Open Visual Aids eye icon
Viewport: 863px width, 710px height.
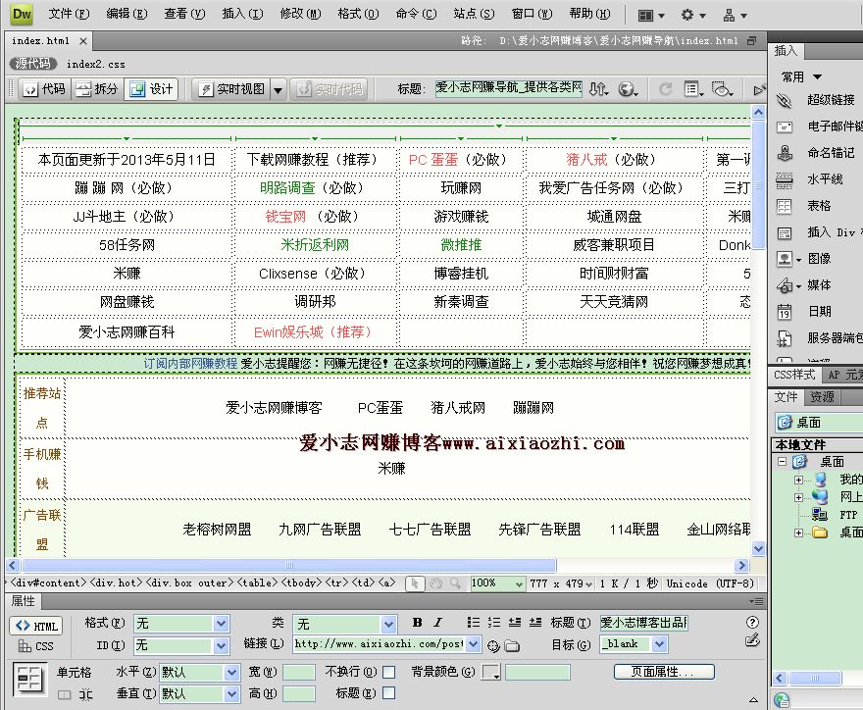[722, 88]
